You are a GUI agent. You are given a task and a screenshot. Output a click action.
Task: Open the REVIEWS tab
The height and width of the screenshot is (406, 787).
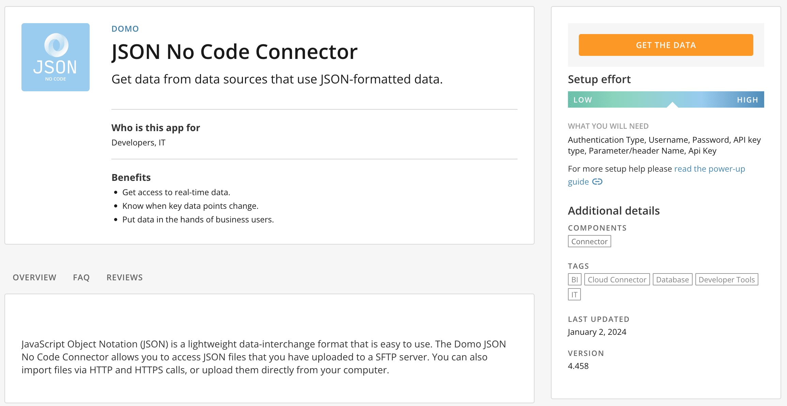point(125,278)
